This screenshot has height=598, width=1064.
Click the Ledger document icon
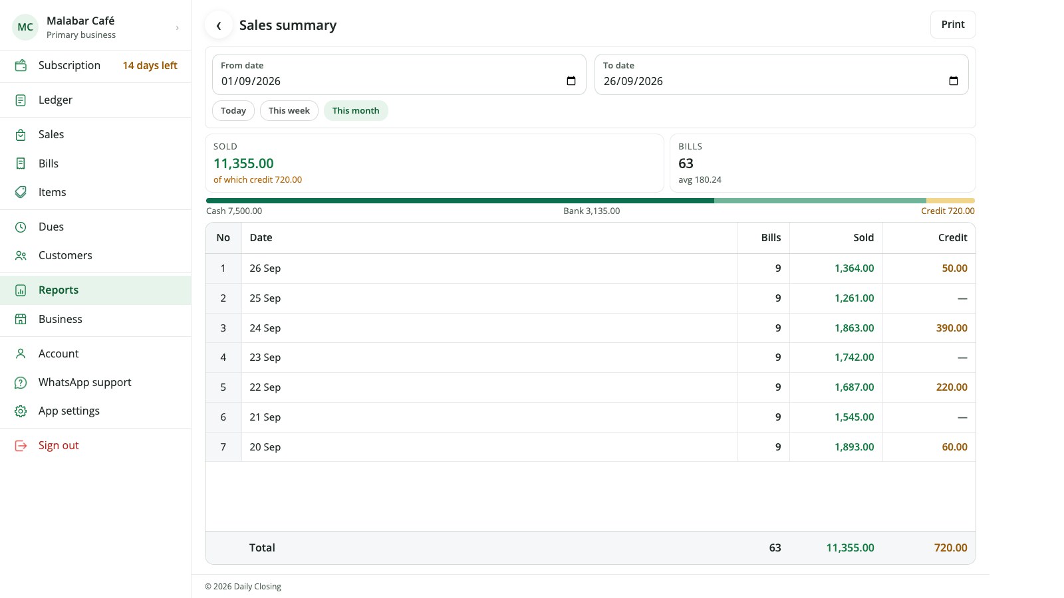coord(21,100)
